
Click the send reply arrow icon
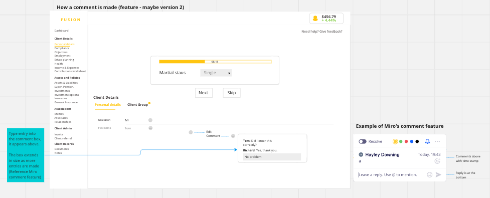pos(438,174)
